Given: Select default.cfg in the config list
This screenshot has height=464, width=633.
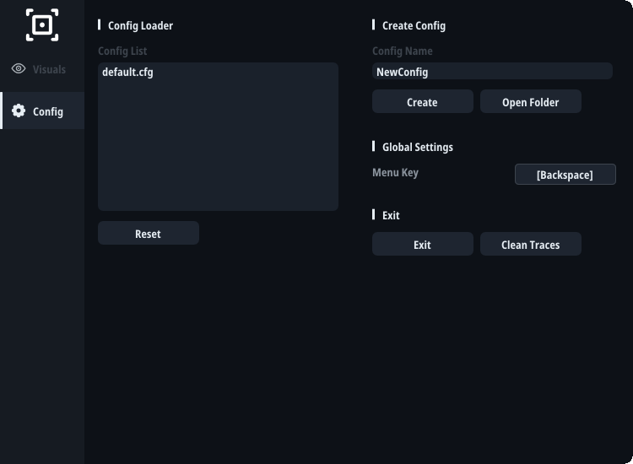Looking at the screenshot, I should 127,73.
